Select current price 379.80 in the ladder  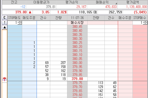(x=77, y=79)
